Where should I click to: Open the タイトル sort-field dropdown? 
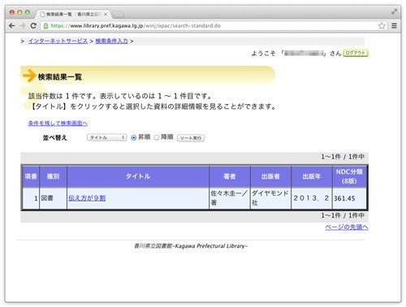click(x=106, y=137)
